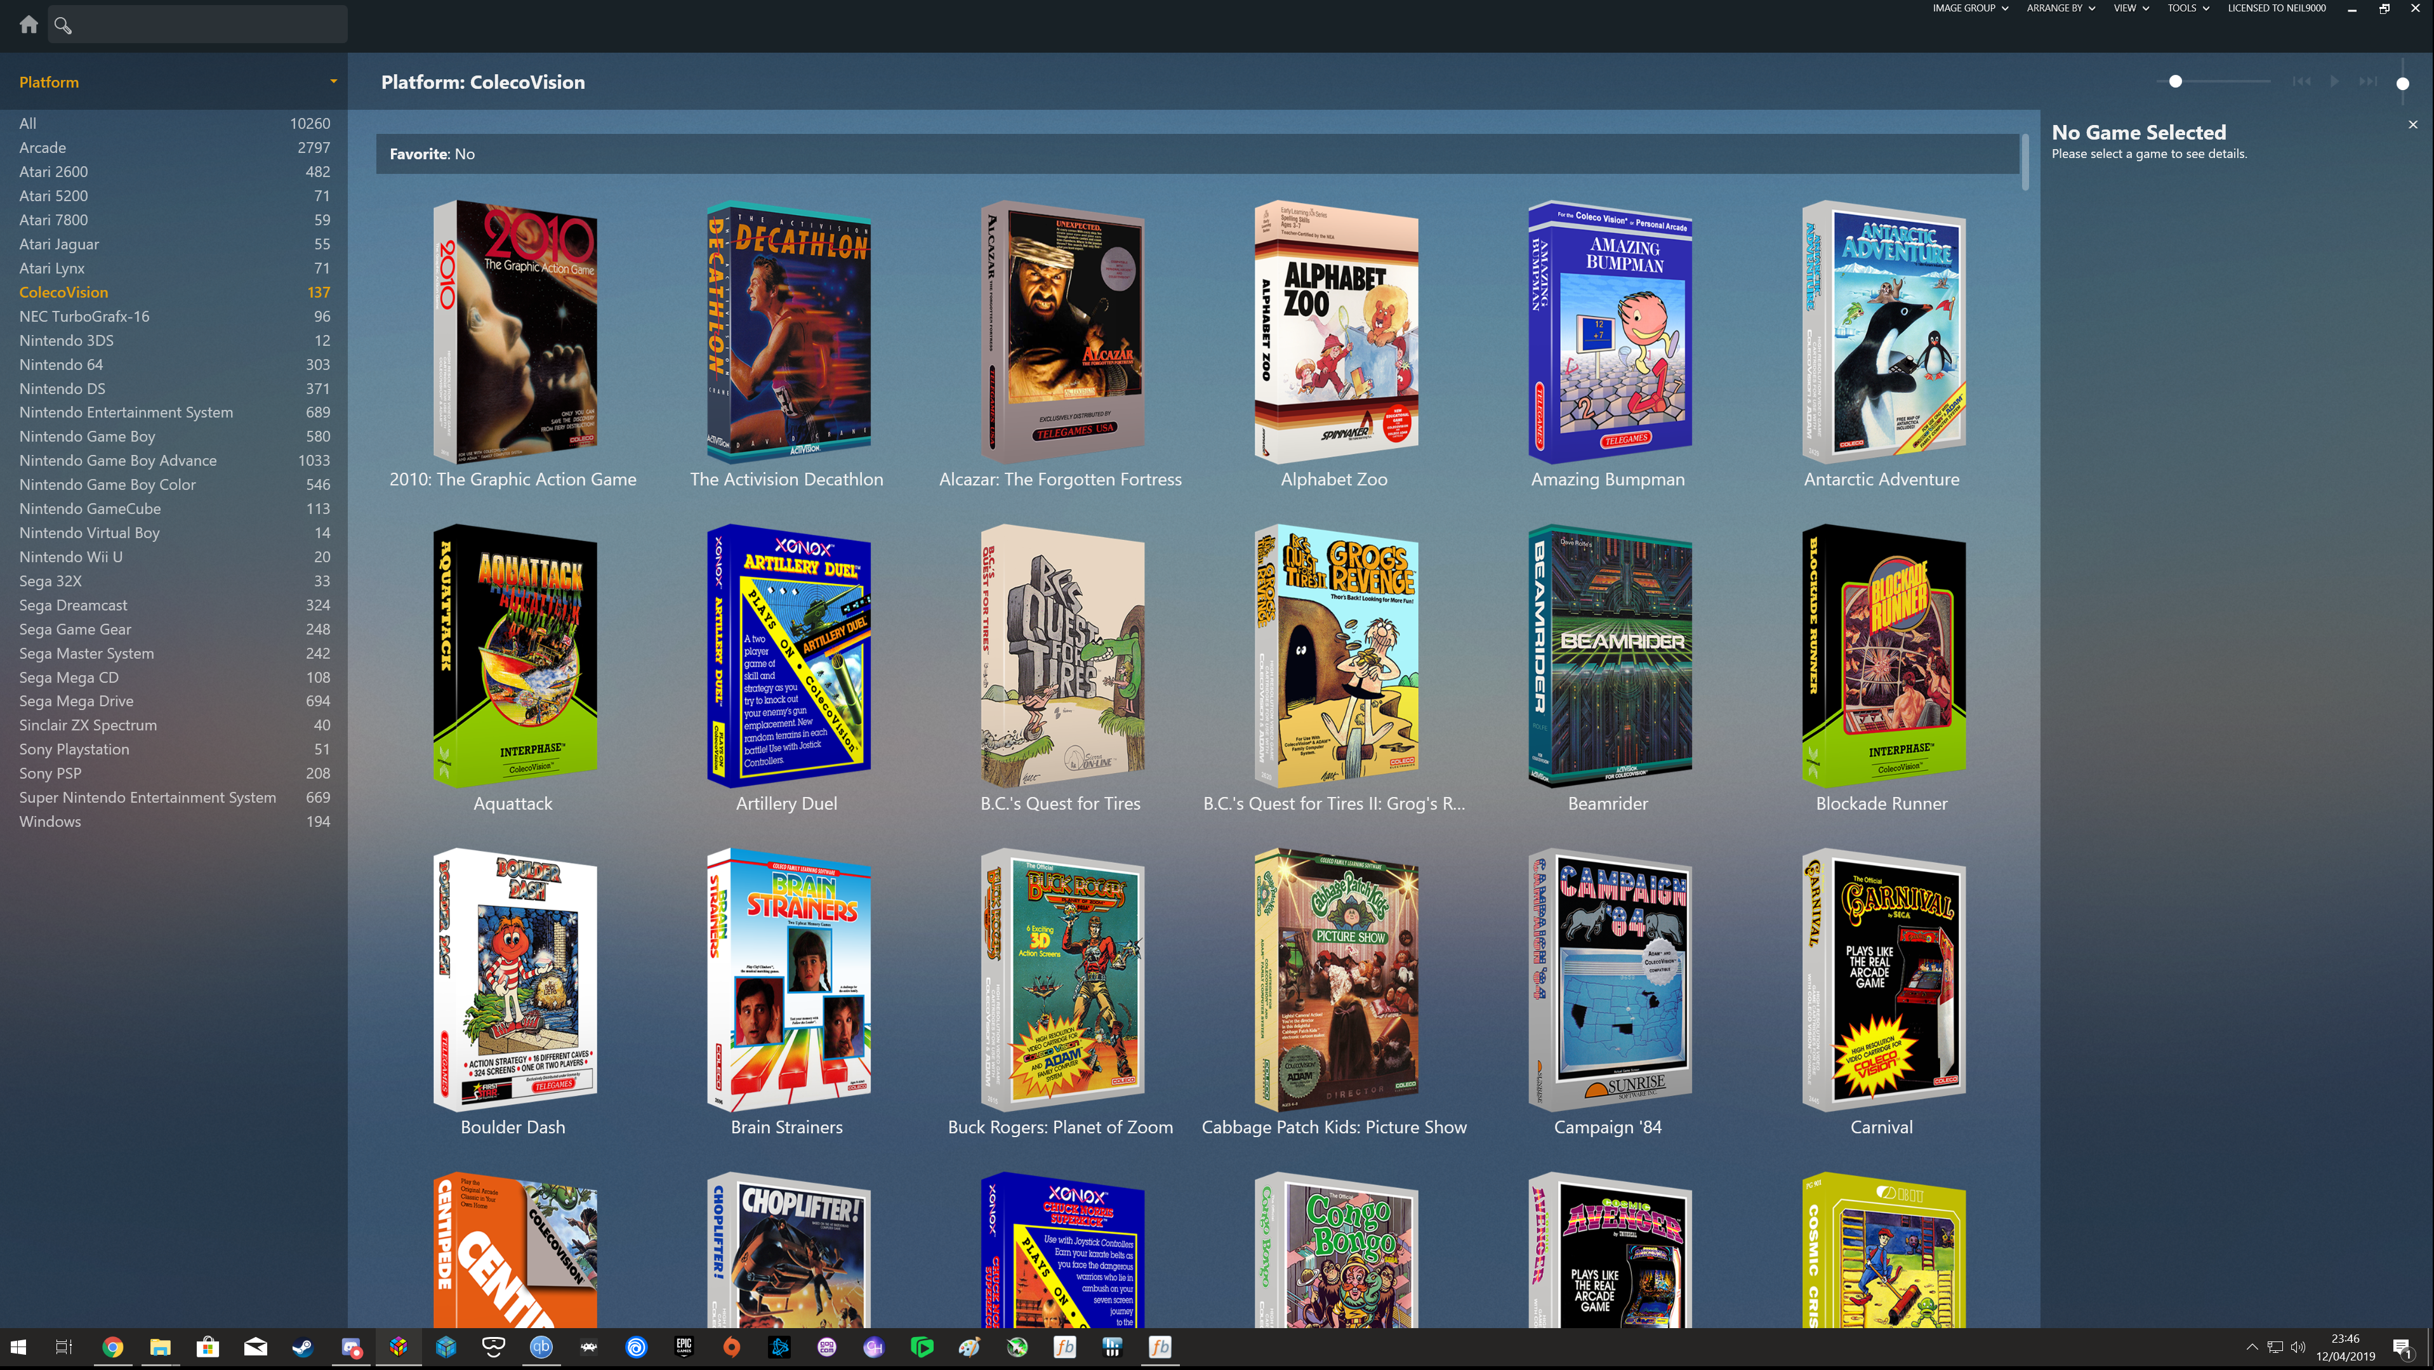The height and width of the screenshot is (1370, 2434).
Task: Select Sega Dreamcast platform
Action: pos(174,605)
